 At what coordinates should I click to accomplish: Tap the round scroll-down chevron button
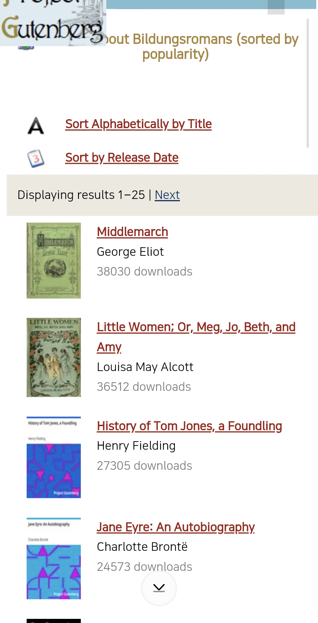159,588
